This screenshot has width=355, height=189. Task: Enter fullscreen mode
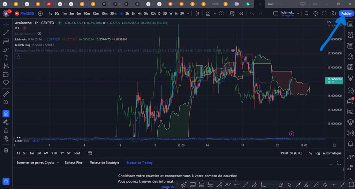click(324, 14)
